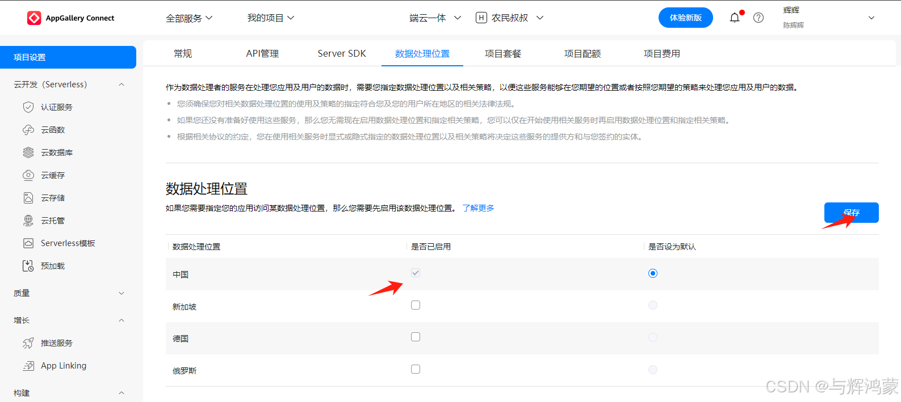Switch to the 项目配额 tab
The width and height of the screenshot is (901, 402).
(582, 53)
